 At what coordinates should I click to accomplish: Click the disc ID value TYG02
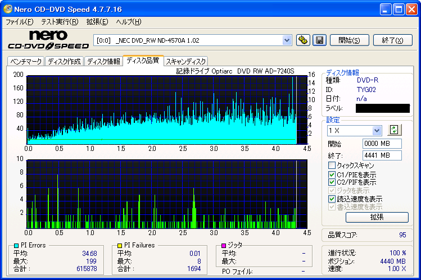(366, 89)
